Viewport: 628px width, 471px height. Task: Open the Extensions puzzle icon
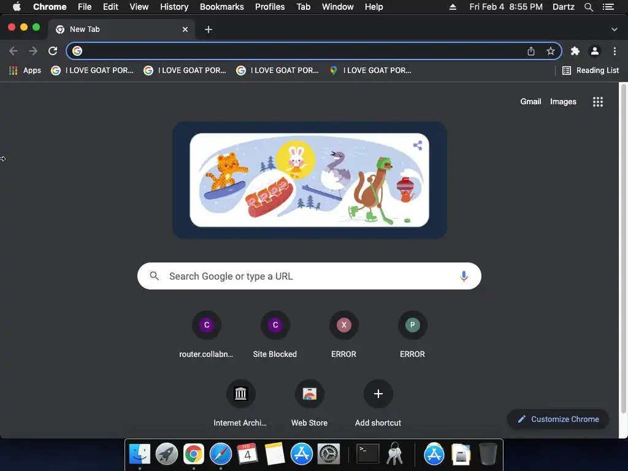[575, 51]
